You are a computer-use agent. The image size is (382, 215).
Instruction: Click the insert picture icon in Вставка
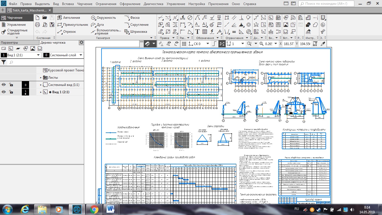coord(286,25)
